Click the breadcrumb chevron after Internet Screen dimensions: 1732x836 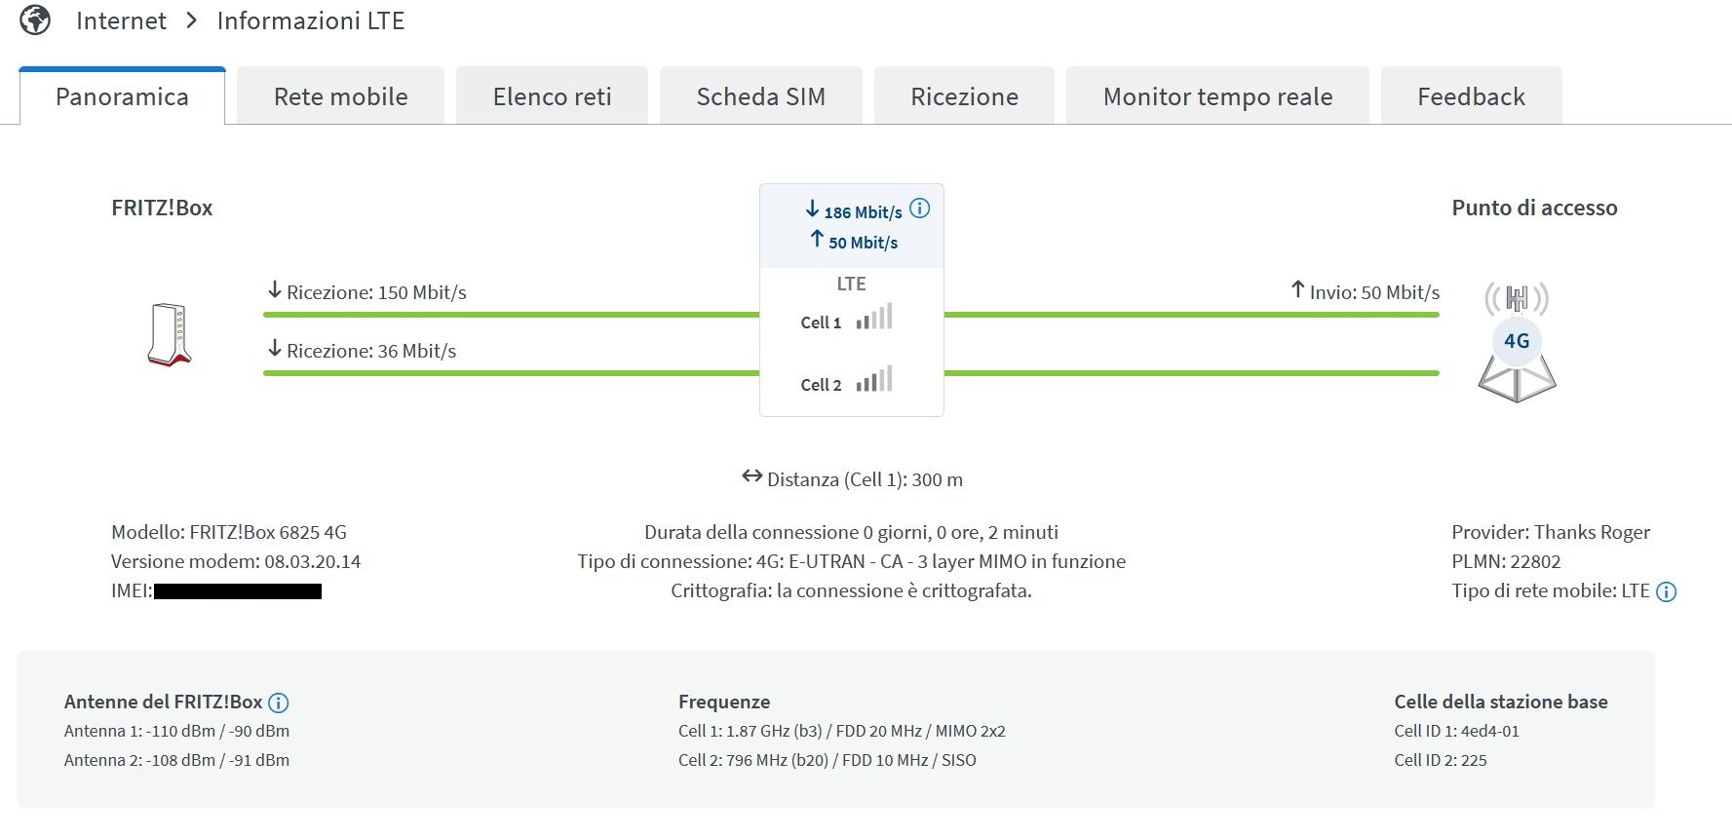192,20
